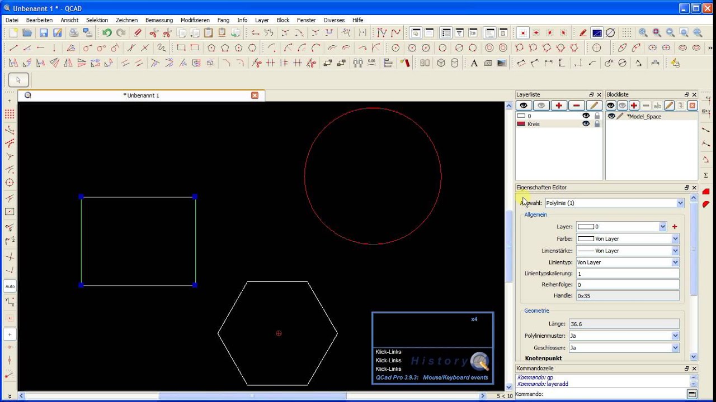Click the drawing area vertical scrollbar
This screenshot has height=402, width=716.
tap(509, 246)
